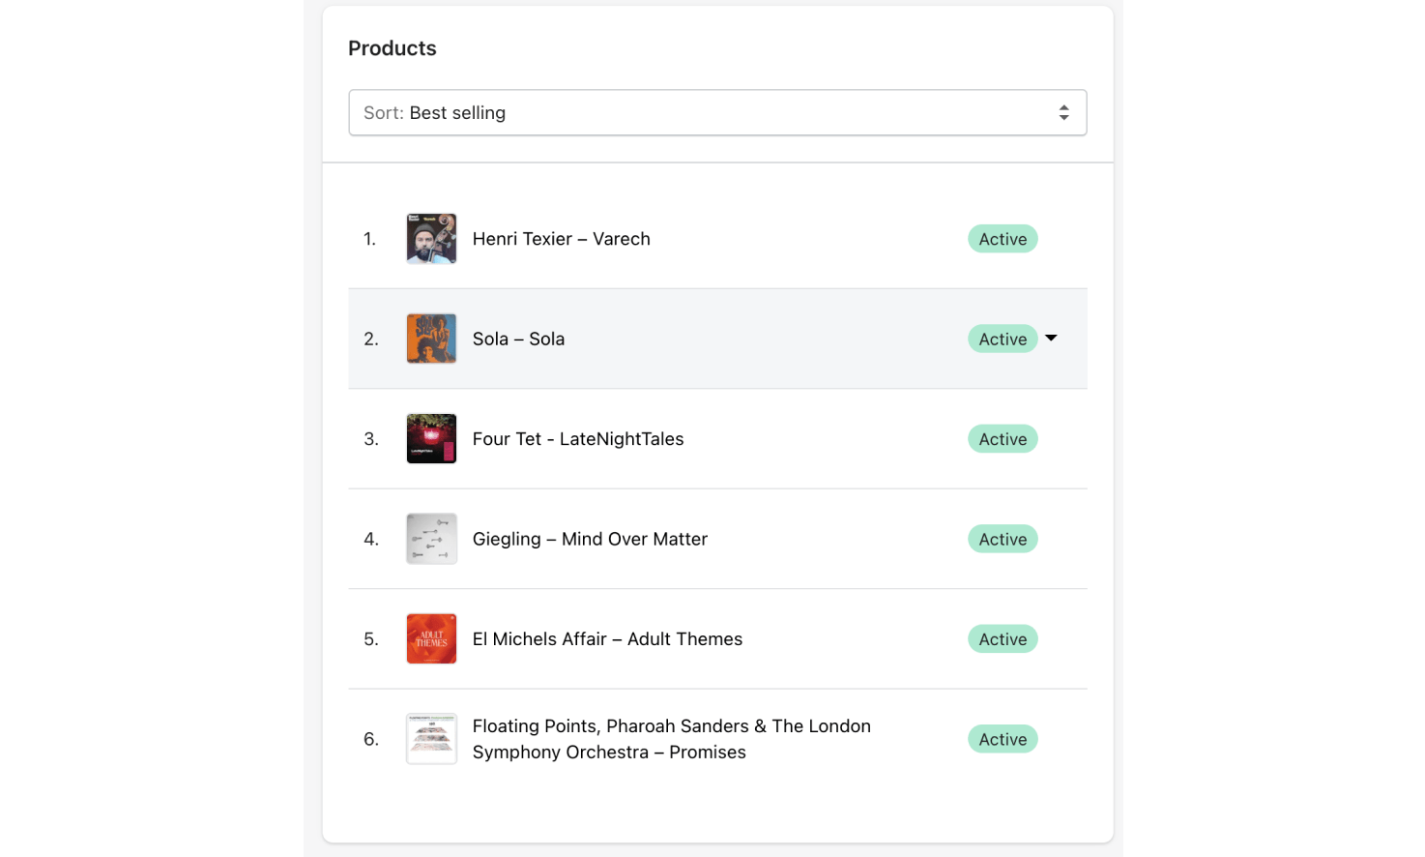Click the Promises album cover thumbnail
Screen dimensions: 1425x857
pos(431,738)
